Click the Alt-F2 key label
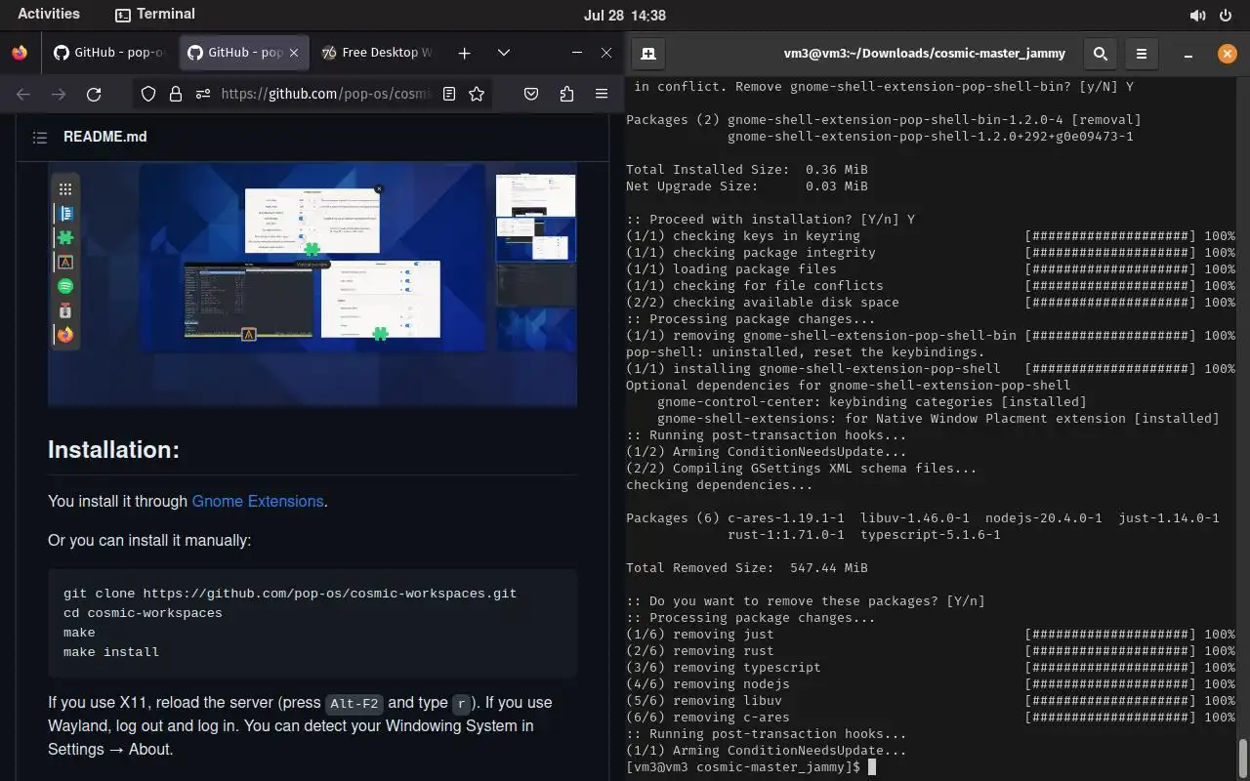 (354, 703)
